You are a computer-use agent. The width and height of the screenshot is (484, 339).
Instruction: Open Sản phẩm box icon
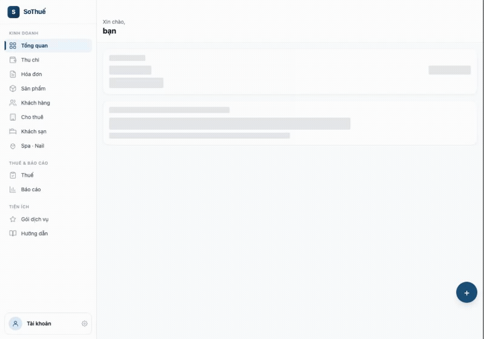(x=13, y=89)
